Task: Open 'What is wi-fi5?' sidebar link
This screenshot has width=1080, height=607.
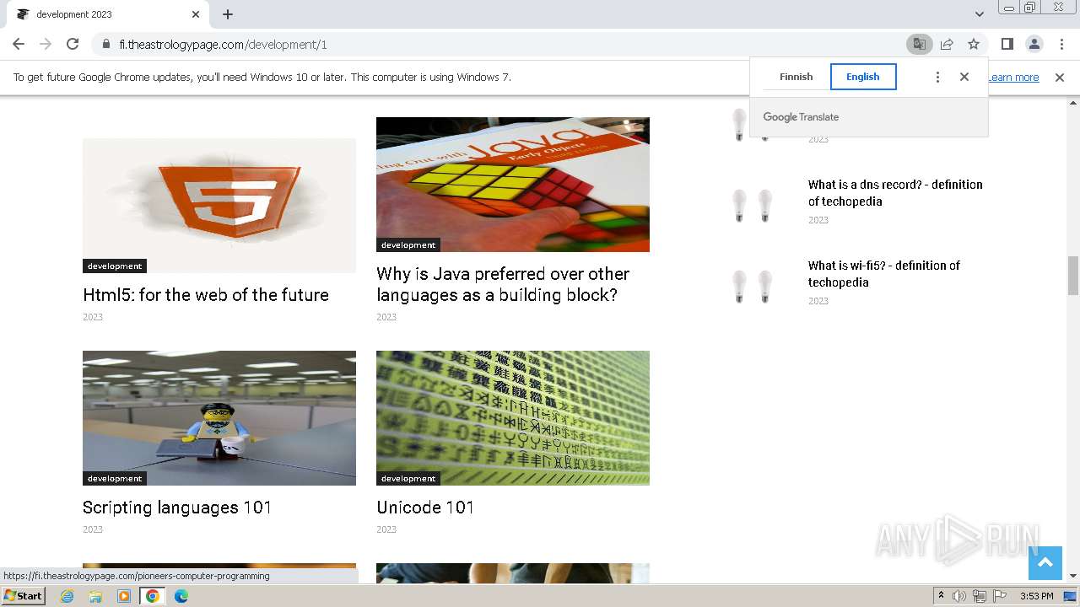Action: tap(884, 274)
